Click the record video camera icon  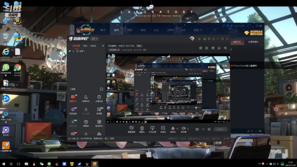point(197,129)
